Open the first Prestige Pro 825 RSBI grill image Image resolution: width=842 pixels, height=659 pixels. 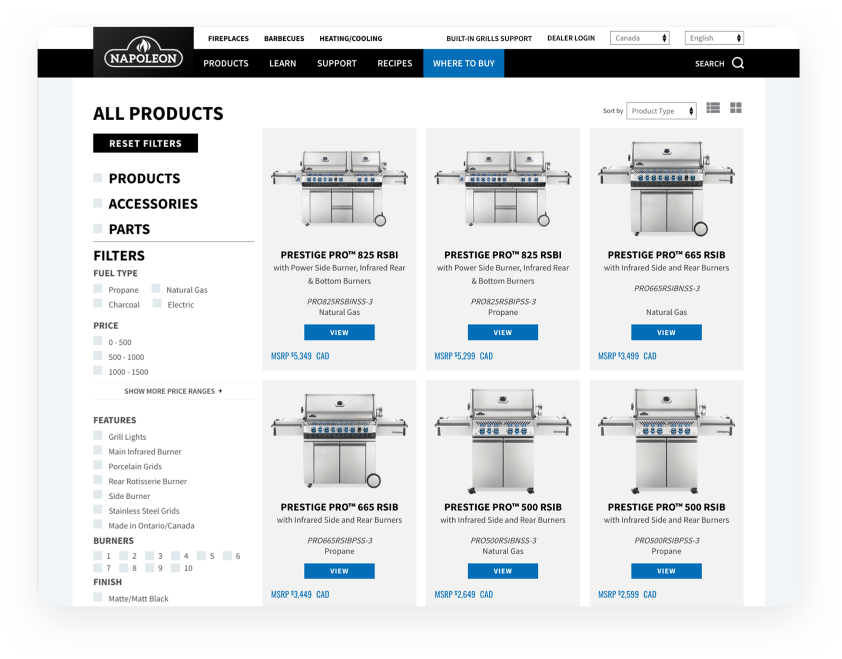339,188
